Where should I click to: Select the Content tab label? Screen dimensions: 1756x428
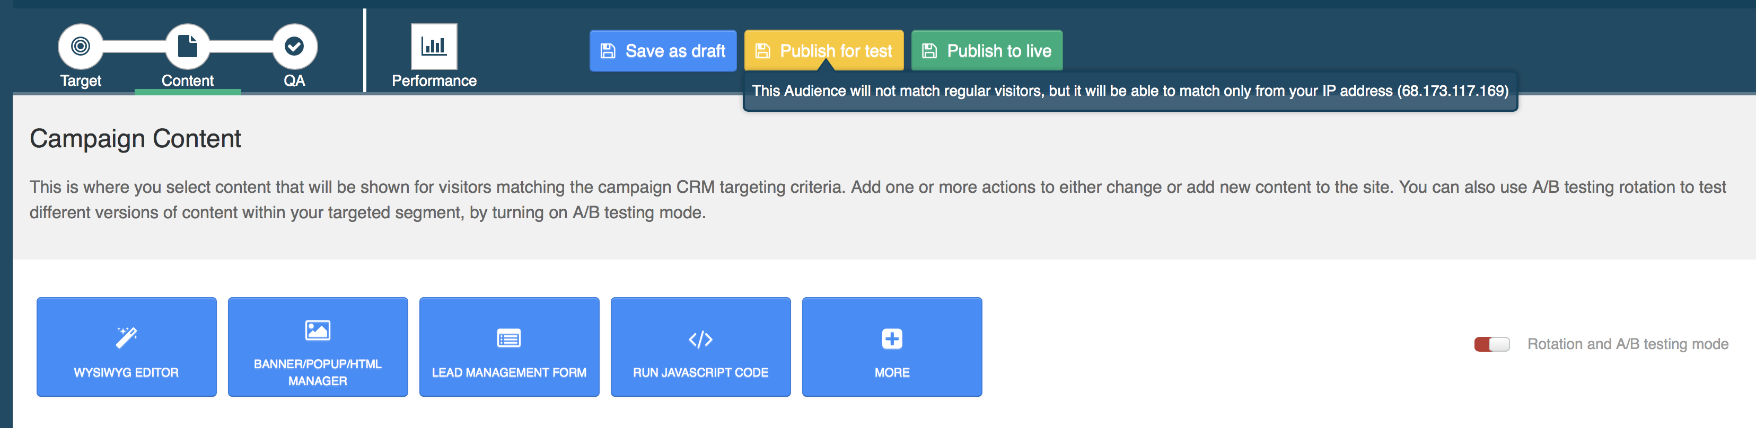(x=188, y=81)
